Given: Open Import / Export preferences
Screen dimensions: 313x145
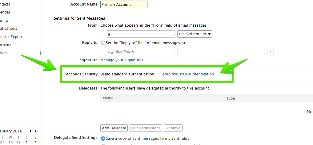Looking at the screenshot, I should click(x=11, y=37).
